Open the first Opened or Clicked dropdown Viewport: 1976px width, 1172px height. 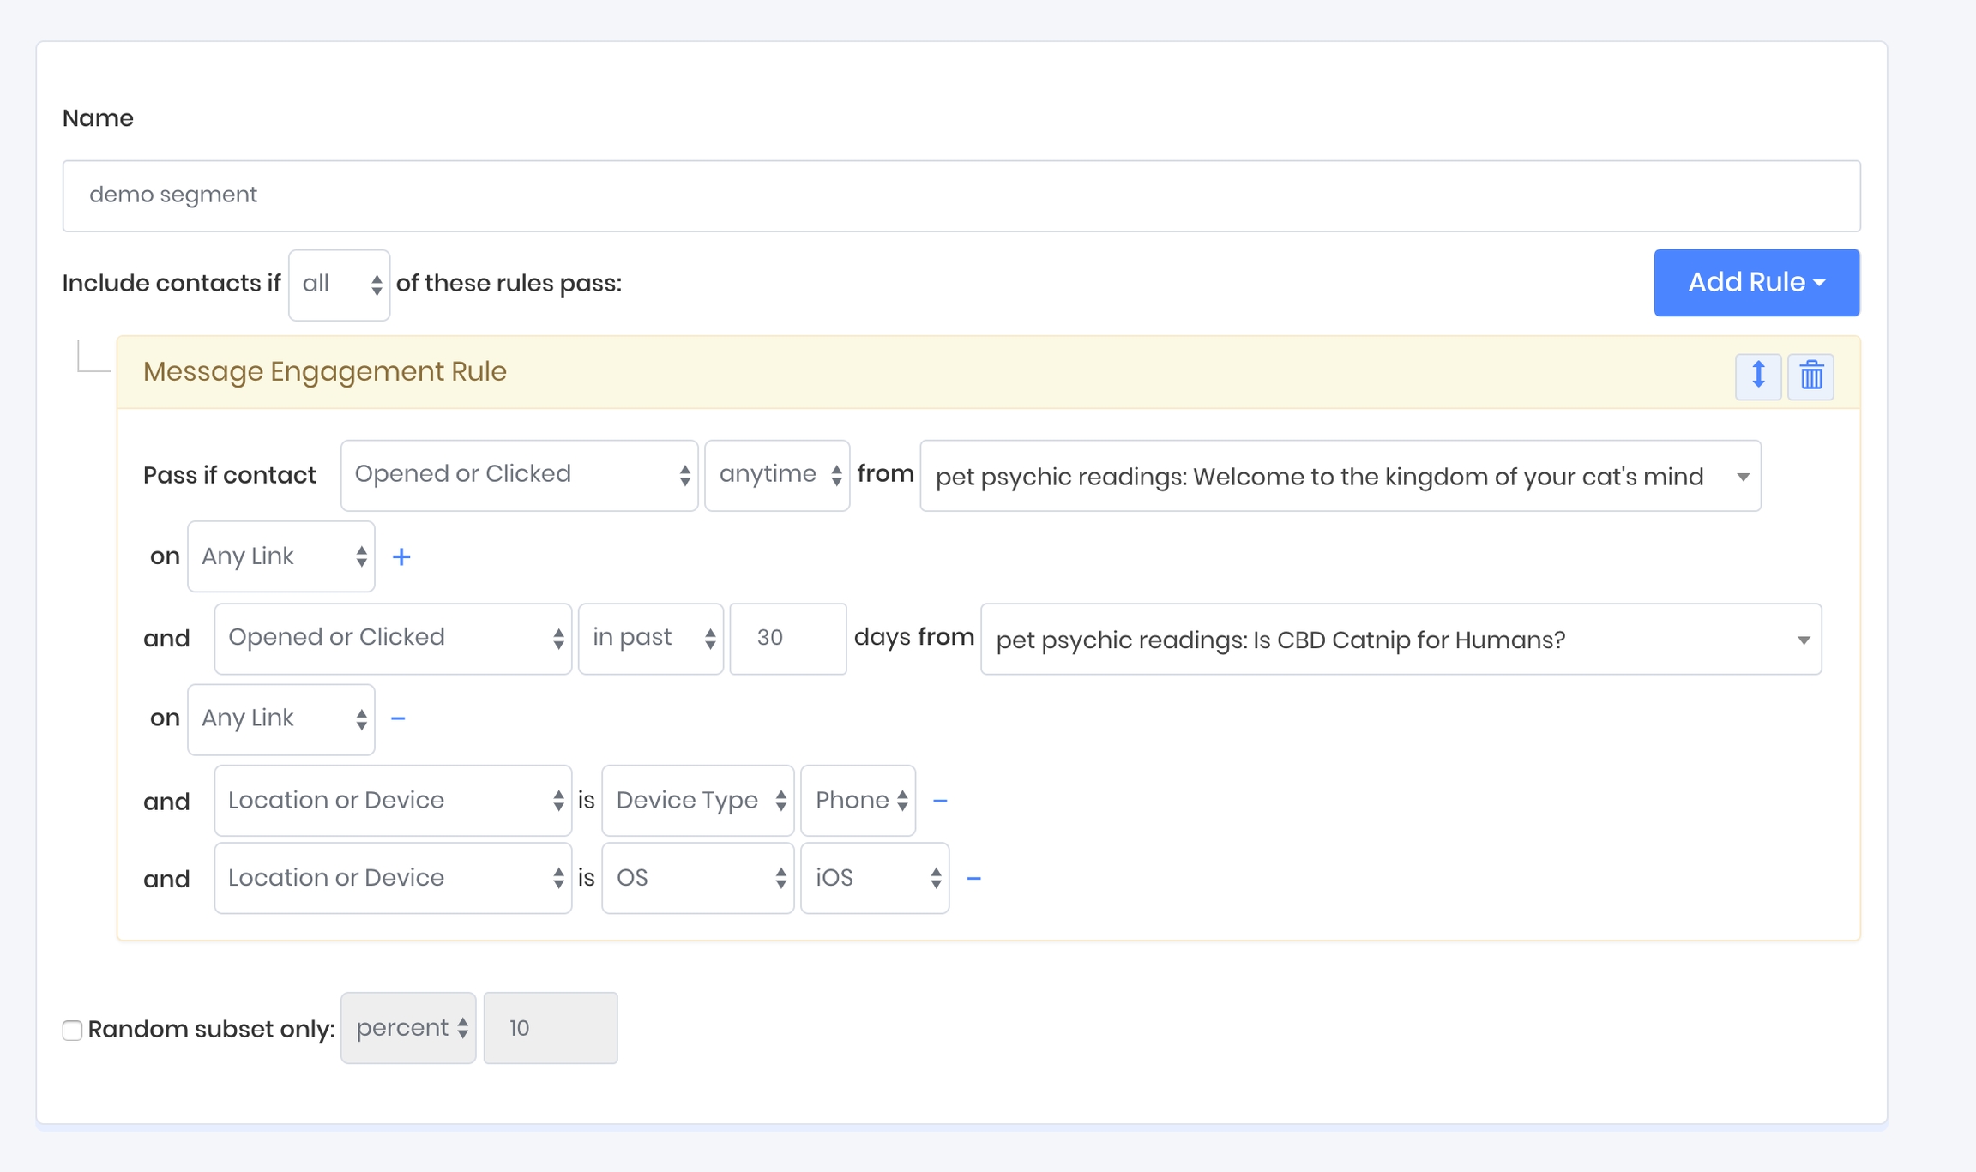(x=519, y=475)
